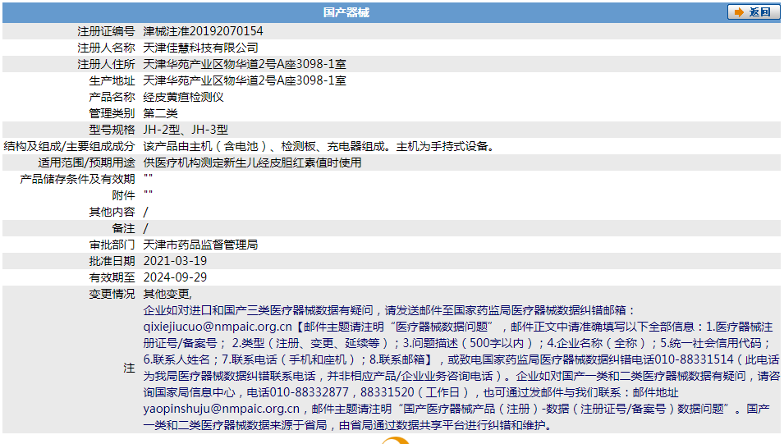The height and width of the screenshot is (444, 784).
Task: Select registration number 津械注准20192070154
Action: tap(203, 31)
